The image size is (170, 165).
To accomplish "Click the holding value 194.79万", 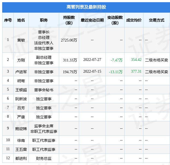I will 70,72.
